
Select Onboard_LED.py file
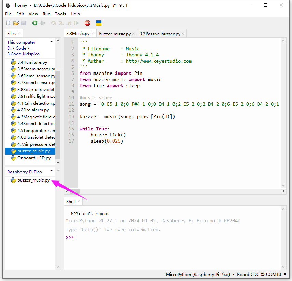(30, 158)
